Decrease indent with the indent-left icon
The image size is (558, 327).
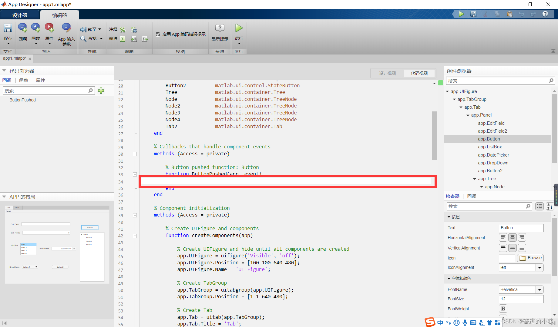click(145, 39)
